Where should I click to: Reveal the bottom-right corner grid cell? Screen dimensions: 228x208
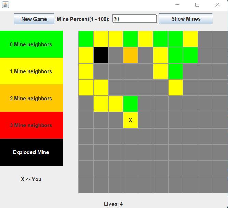220,185
